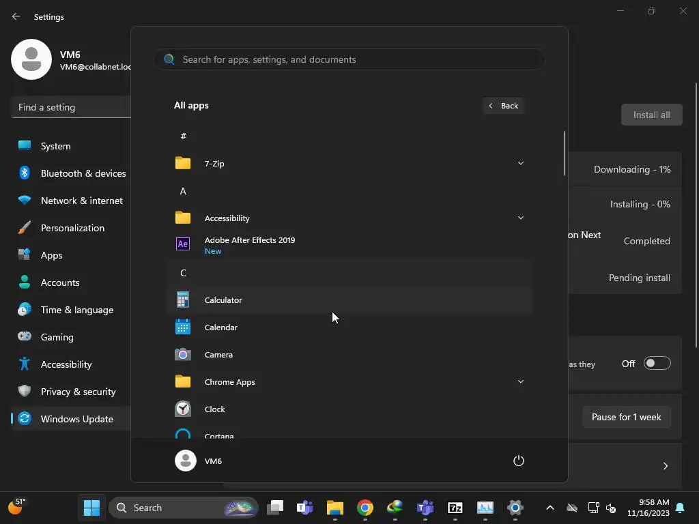This screenshot has height=524, width=699.
Task: Launch the Clock app
Action: click(349, 409)
